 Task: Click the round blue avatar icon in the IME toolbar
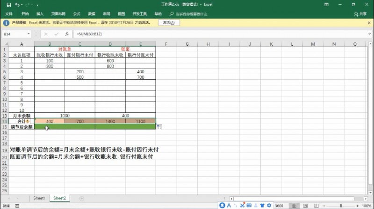[222, 205]
